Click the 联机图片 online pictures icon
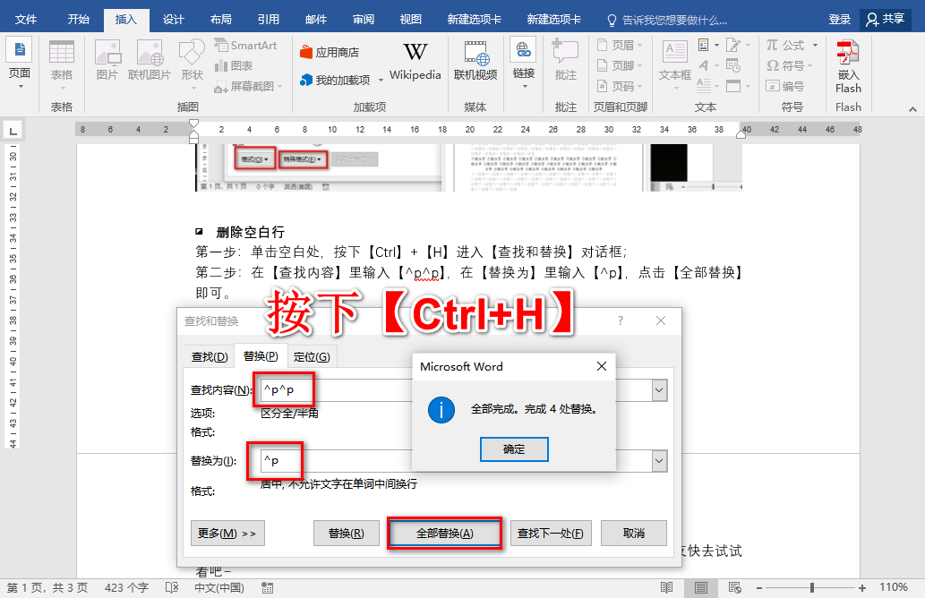 (150, 61)
